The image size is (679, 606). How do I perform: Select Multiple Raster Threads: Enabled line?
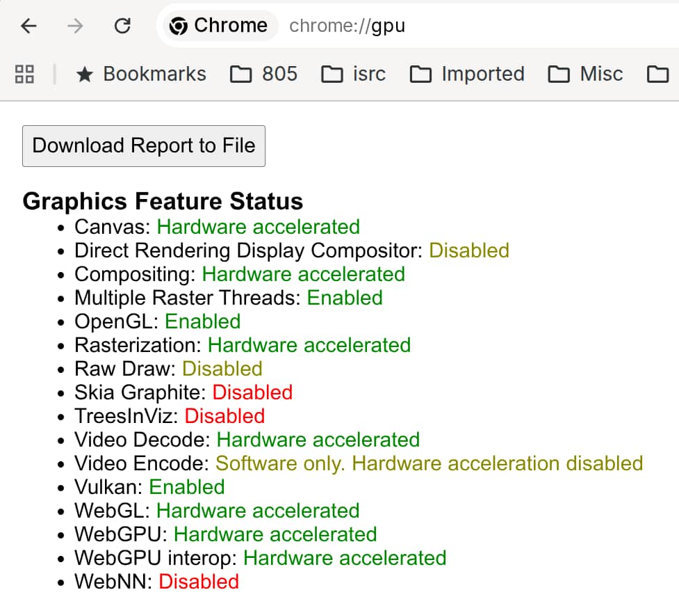(x=229, y=298)
